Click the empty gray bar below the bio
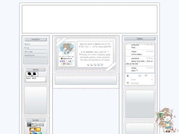This screenshot has width=179, height=134. (x=86, y=80)
